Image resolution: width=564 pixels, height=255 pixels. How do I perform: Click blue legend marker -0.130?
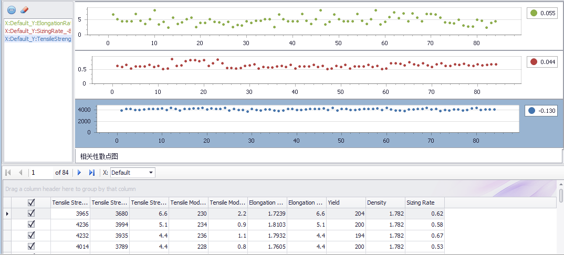(x=532, y=111)
